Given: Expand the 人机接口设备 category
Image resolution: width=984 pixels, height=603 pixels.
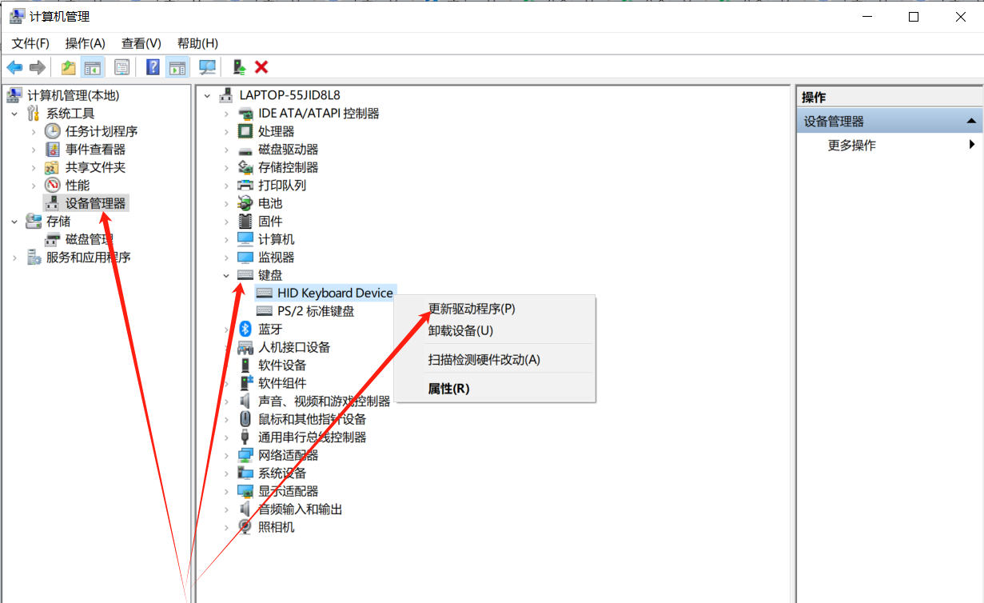Looking at the screenshot, I should 226,347.
